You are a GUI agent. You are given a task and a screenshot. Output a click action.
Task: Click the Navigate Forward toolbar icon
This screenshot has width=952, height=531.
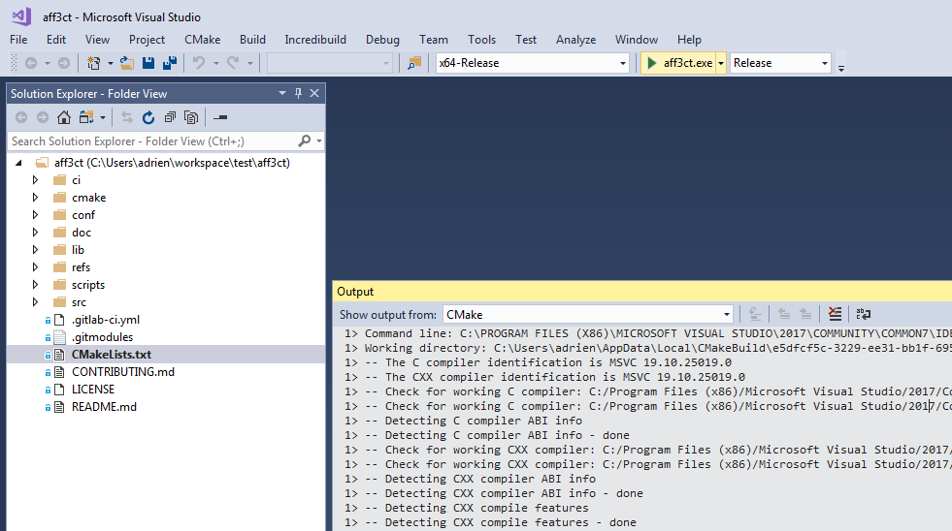pyautogui.click(x=64, y=63)
